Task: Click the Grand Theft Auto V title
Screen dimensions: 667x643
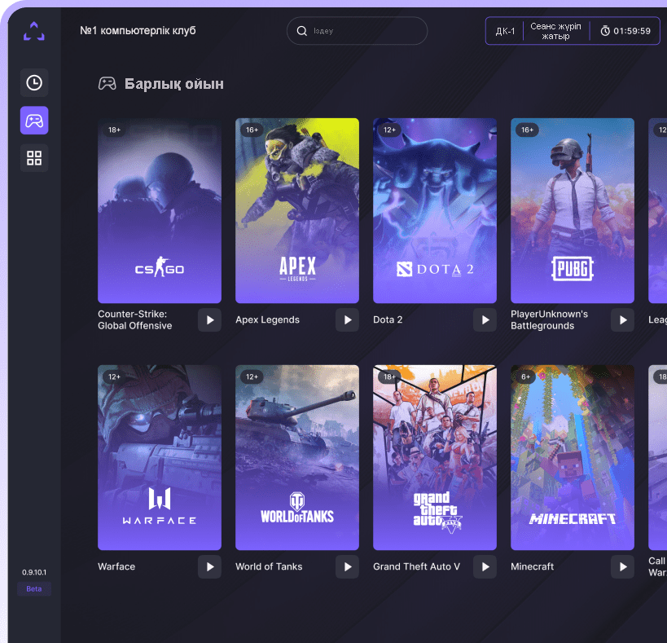Action: [416, 567]
